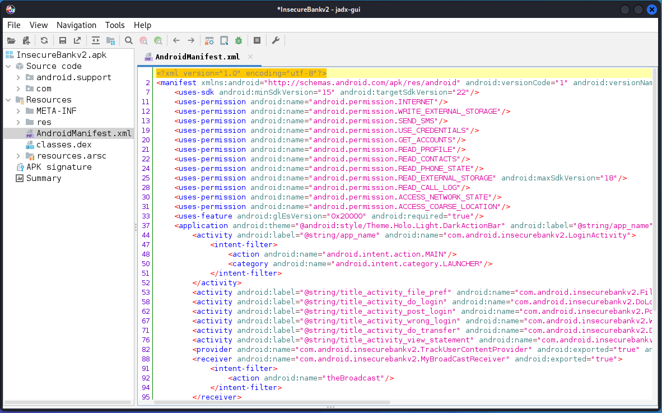662x413 pixels.
Task: Select AndroidManifest.xml in the resources tree
Action: 83,133
